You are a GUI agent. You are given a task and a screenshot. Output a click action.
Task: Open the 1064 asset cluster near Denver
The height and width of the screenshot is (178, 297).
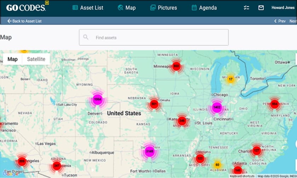click(x=98, y=100)
